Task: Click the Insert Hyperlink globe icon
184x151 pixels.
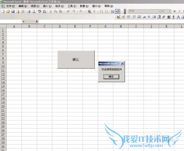Action: coord(89,11)
